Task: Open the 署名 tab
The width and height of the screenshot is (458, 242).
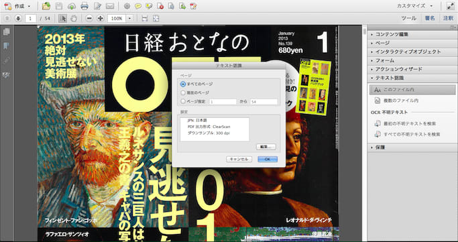Action: [x=430, y=18]
